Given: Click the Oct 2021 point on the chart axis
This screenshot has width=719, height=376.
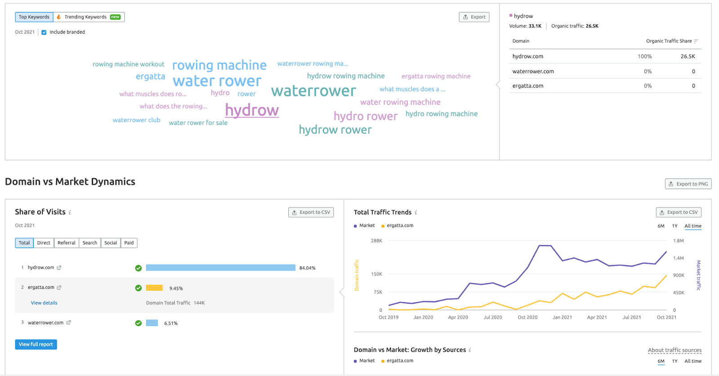Looking at the screenshot, I should tap(666, 317).
